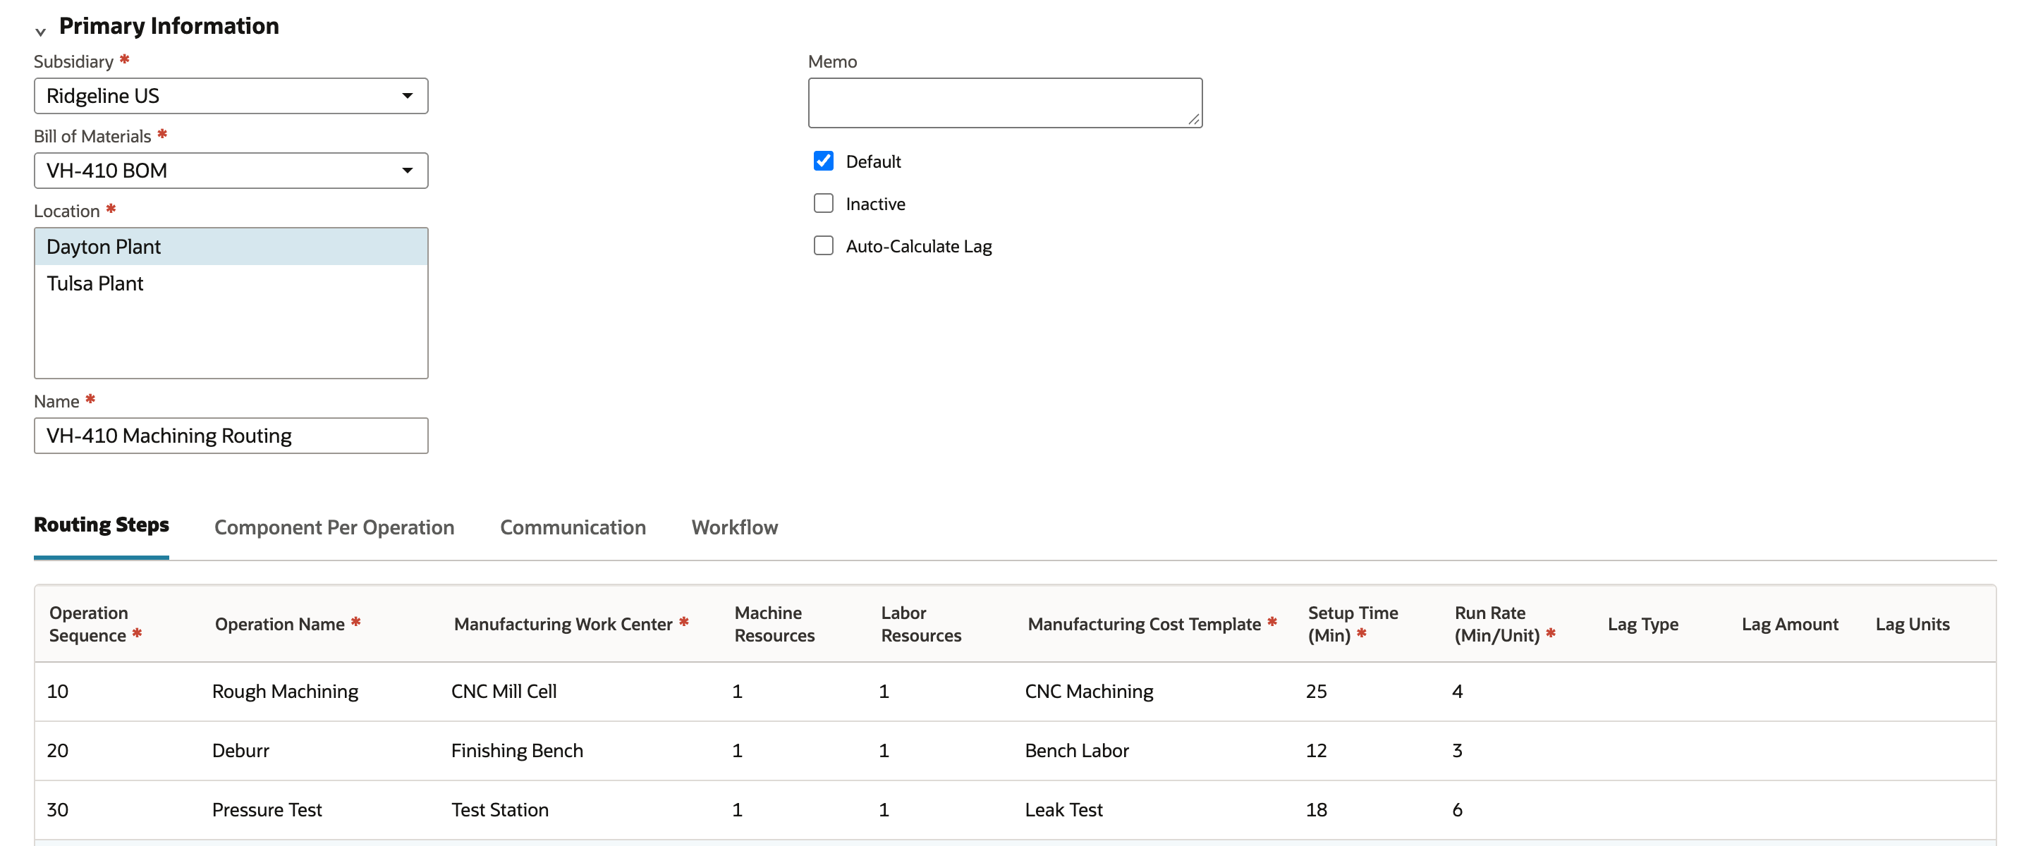Click the Test Station work center cell

click(500, 810)
